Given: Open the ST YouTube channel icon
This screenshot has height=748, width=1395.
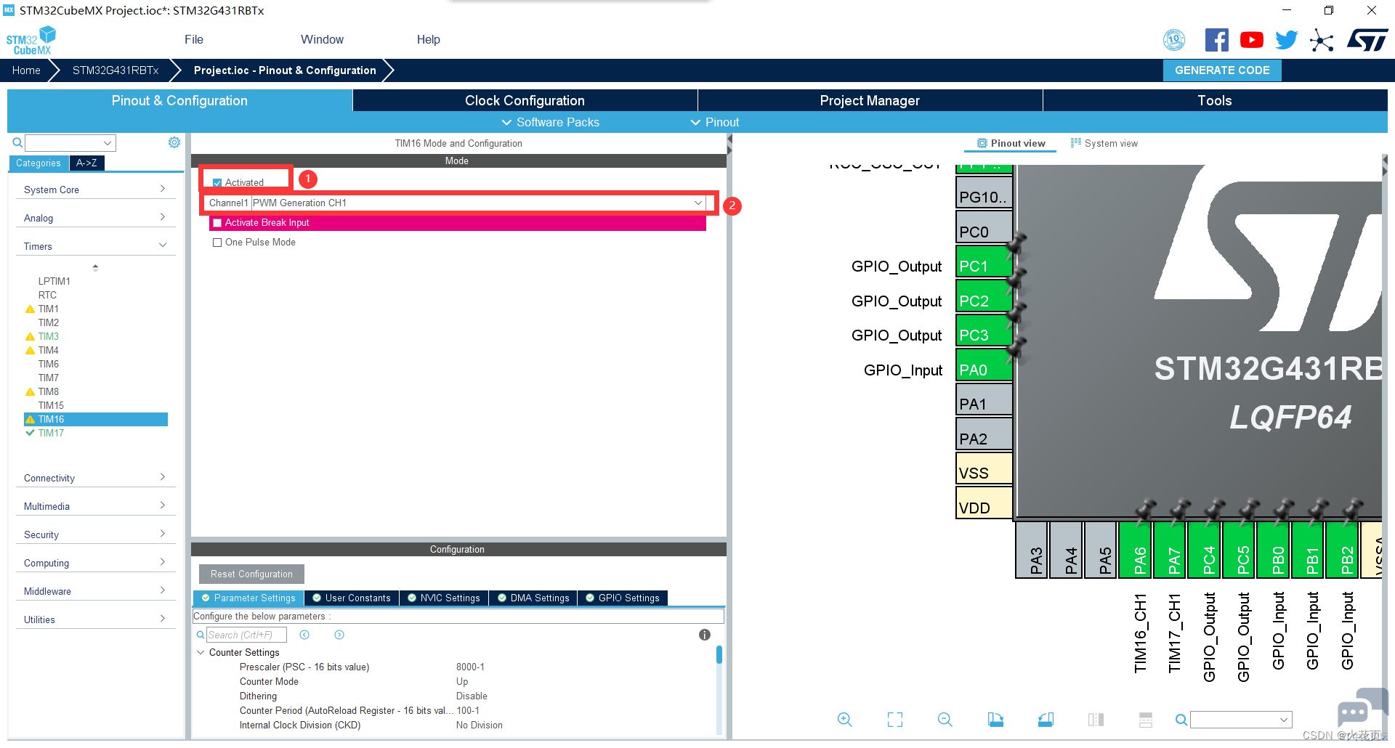Looking at the screenshot, I should [1251, 40].
